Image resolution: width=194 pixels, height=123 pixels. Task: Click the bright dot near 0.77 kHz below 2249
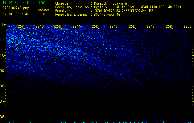pyautogui.click(x=164, y=91)
